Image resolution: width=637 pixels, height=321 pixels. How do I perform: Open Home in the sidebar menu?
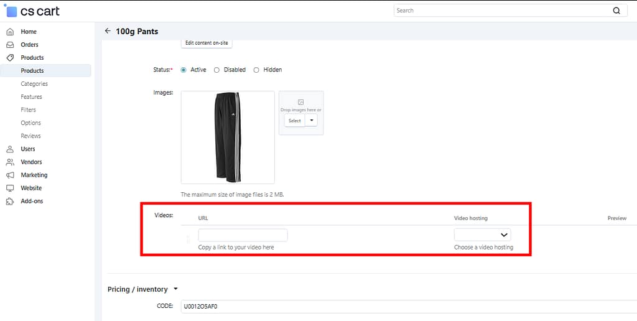pos(29,32)
